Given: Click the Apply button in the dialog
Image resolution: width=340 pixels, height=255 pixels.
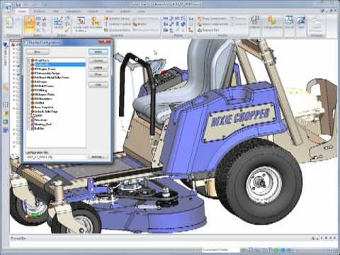Looking at the screenshot, I should click(98, 52).
